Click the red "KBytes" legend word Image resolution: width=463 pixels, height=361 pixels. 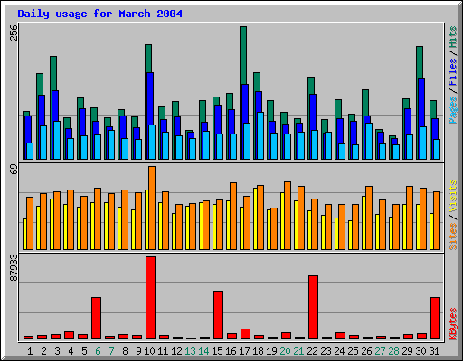(452, 324)
